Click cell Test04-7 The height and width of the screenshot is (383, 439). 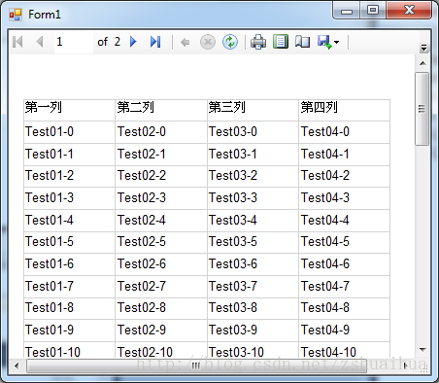click(344, 287)
